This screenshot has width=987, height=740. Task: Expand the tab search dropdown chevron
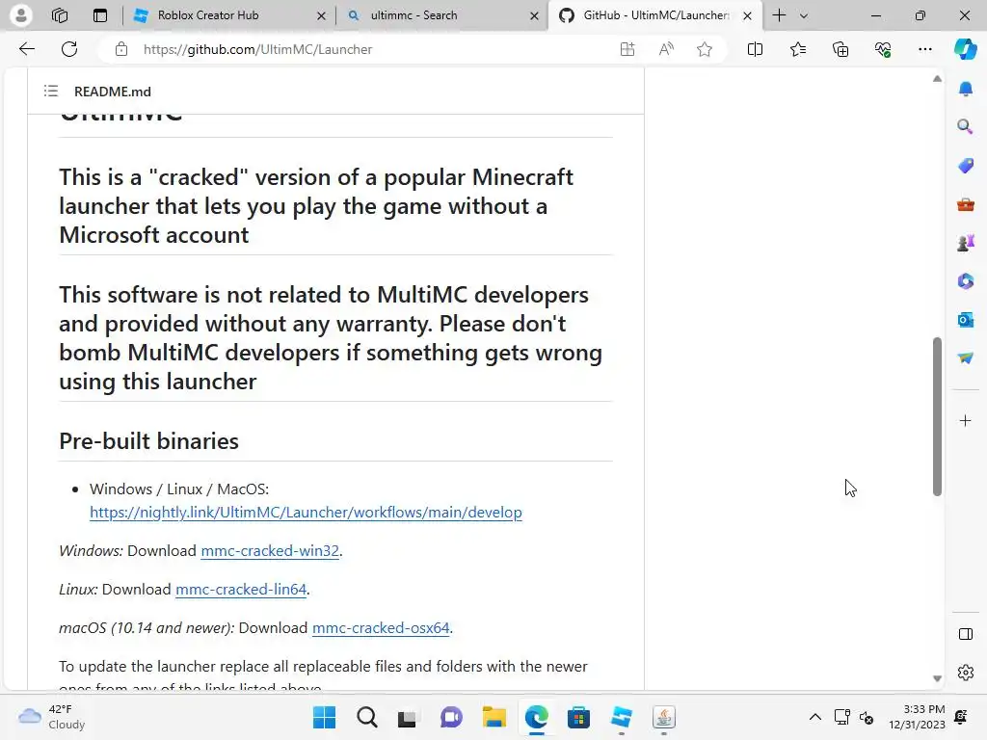[x=803, y=15]
